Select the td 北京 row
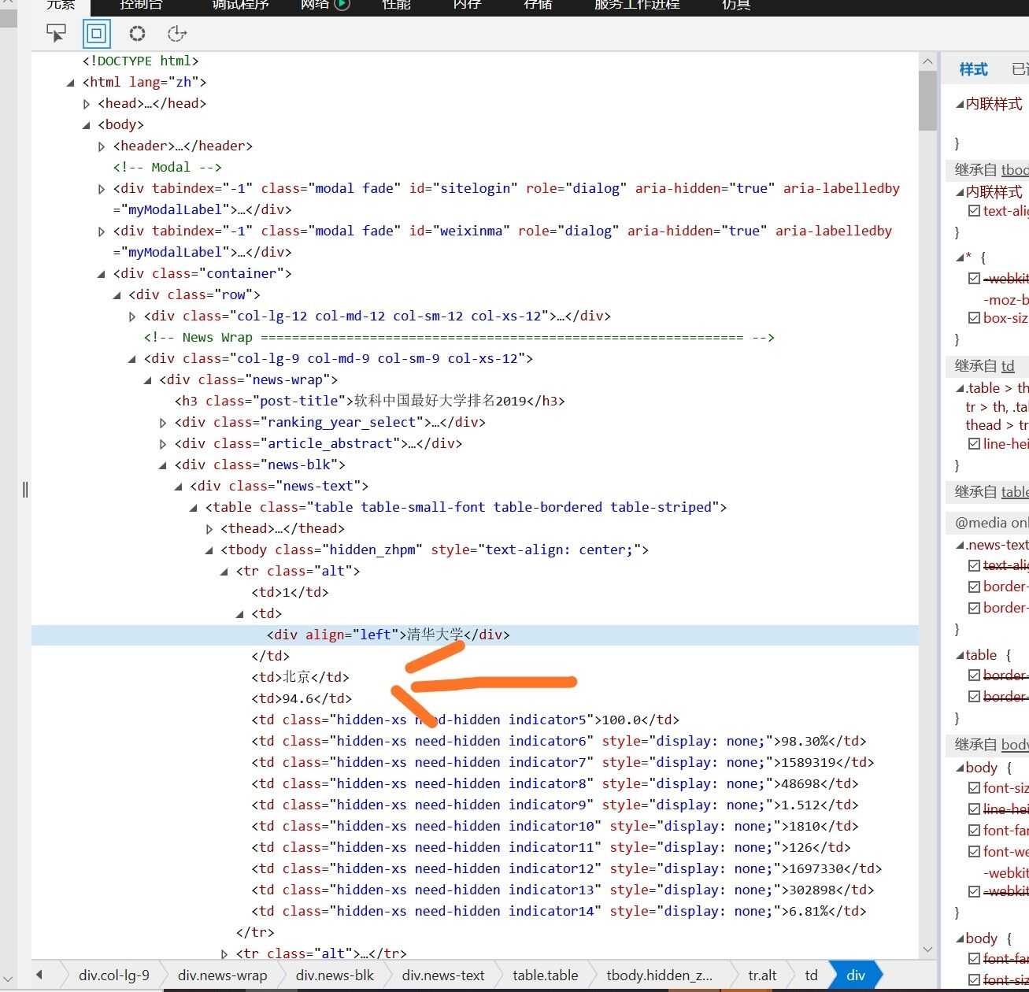This screenshot has height=992, width=1029. coord(300,677)
